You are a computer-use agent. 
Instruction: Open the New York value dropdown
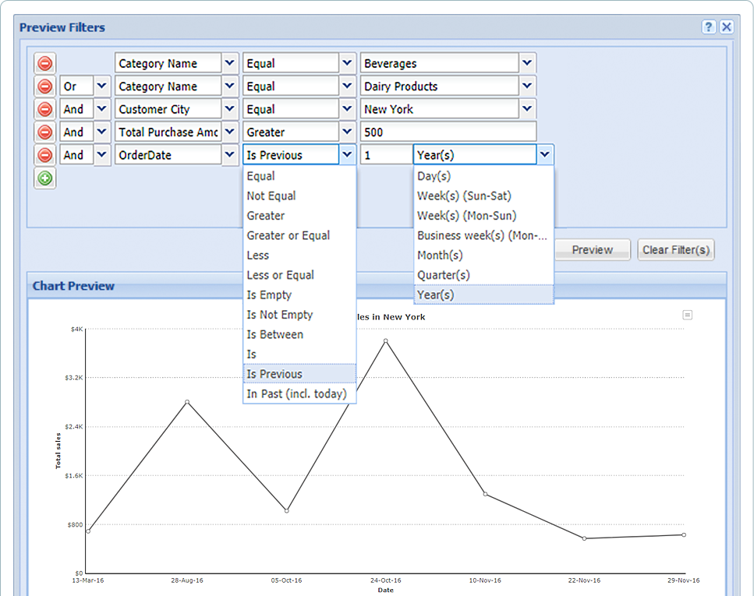[528, 109]
